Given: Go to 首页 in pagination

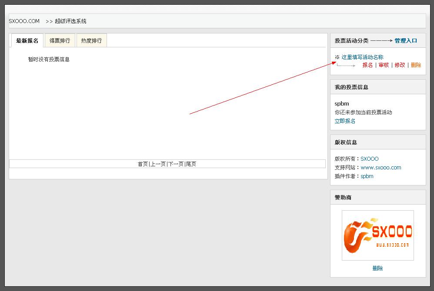Looking at the screenshot, I should [x=143, y=164].
